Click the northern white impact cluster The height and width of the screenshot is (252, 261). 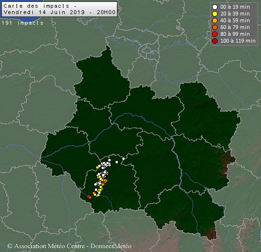pyautogui.click(x=104, y=164)
